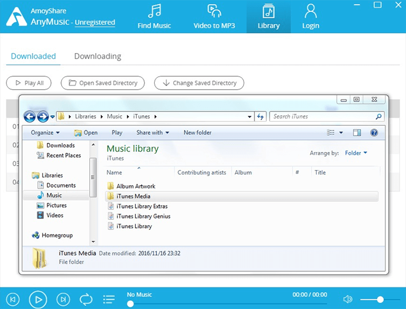This screenshot has height=309, width=406.
Task: Select Pictures library
Action: pyautogui.click(x=51, y=205)
